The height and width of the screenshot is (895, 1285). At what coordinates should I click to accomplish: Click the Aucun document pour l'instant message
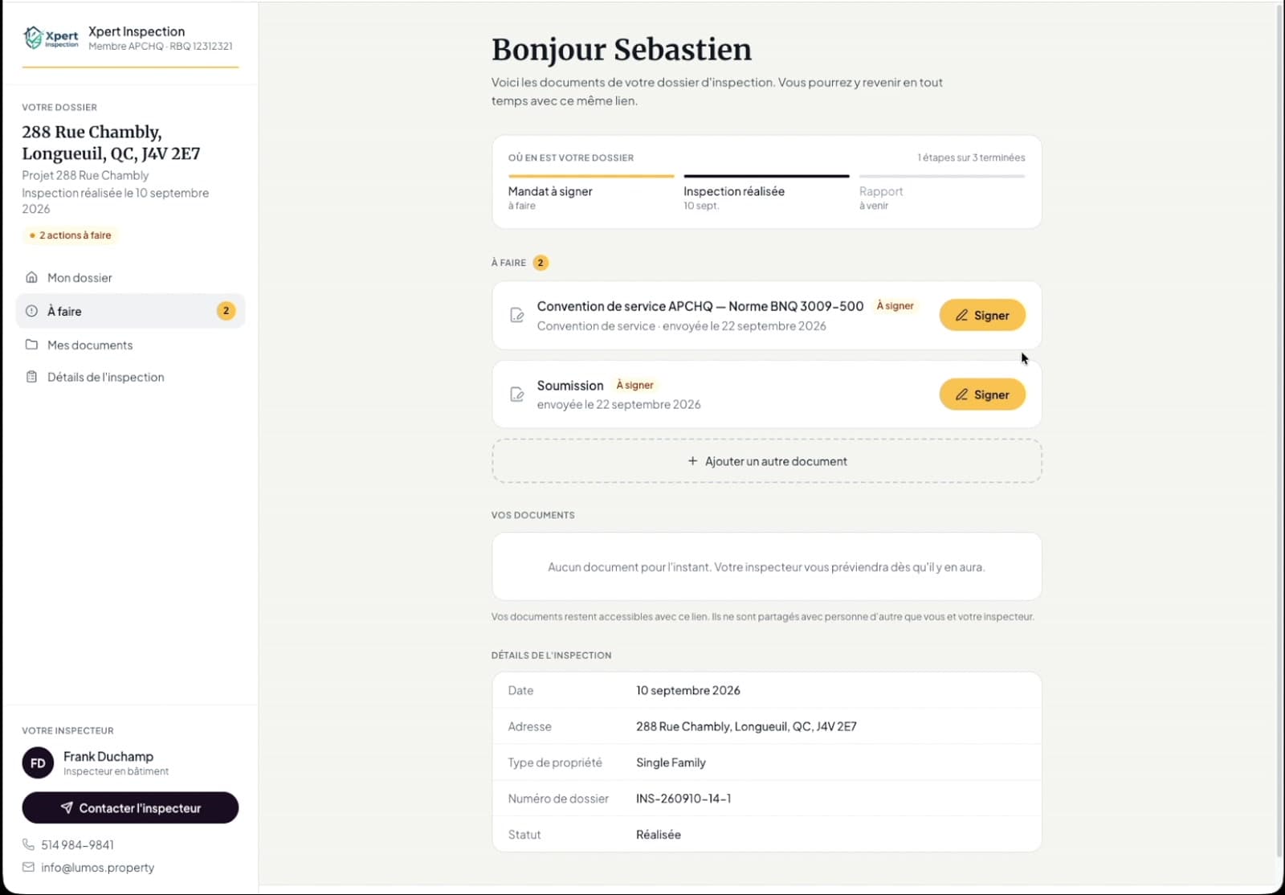coord(766,567)
